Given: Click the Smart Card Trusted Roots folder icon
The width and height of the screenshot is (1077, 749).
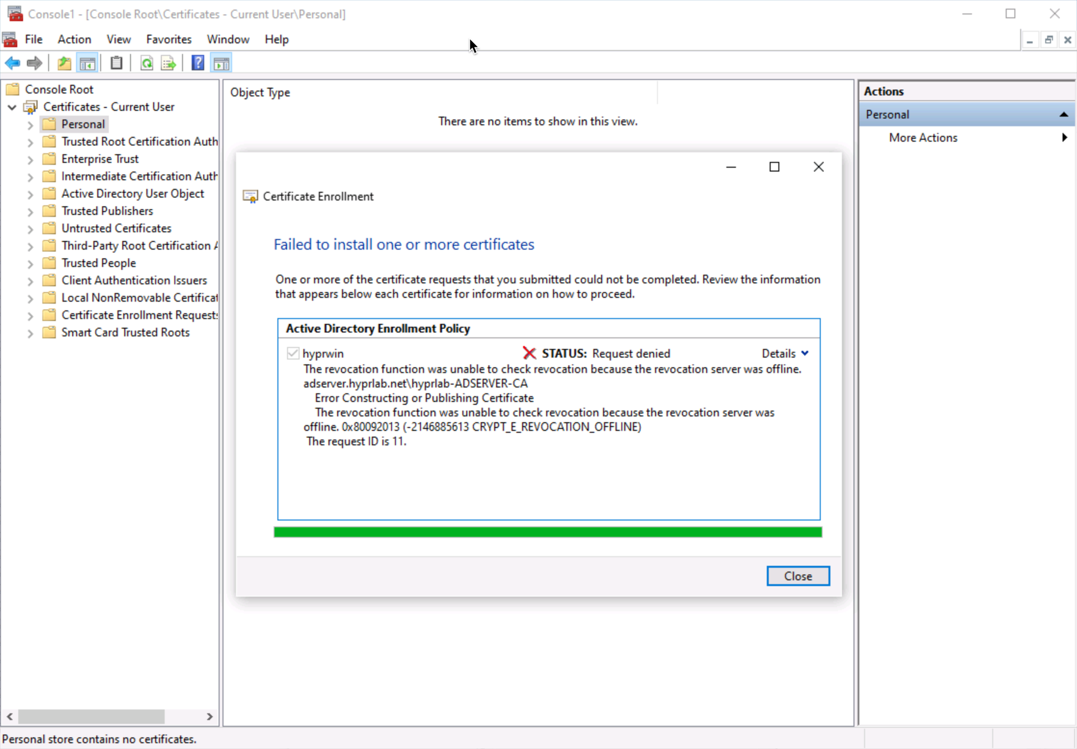Looking at the screenshot, I should [x=49, y=332].
